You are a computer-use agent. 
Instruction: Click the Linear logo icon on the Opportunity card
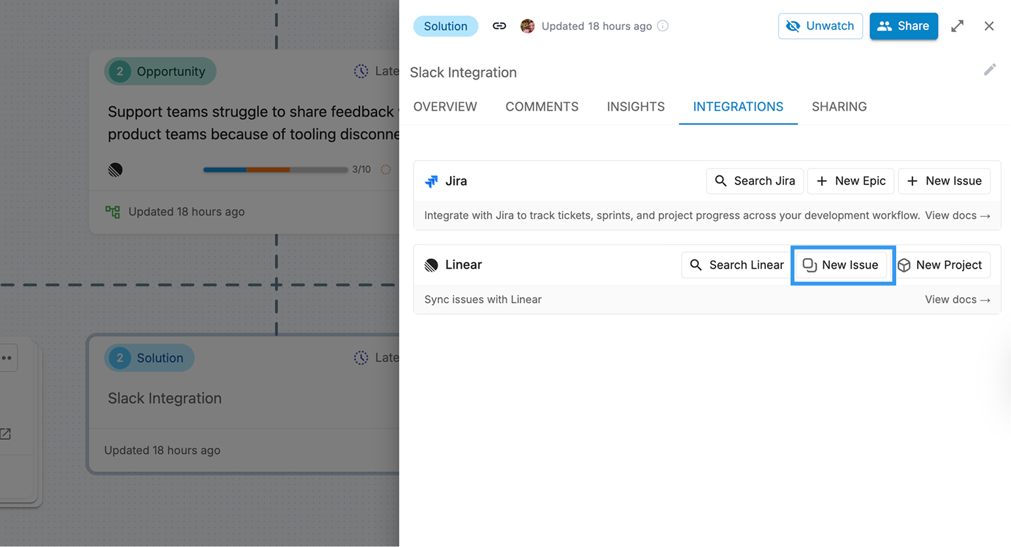(x=115, y=170)
